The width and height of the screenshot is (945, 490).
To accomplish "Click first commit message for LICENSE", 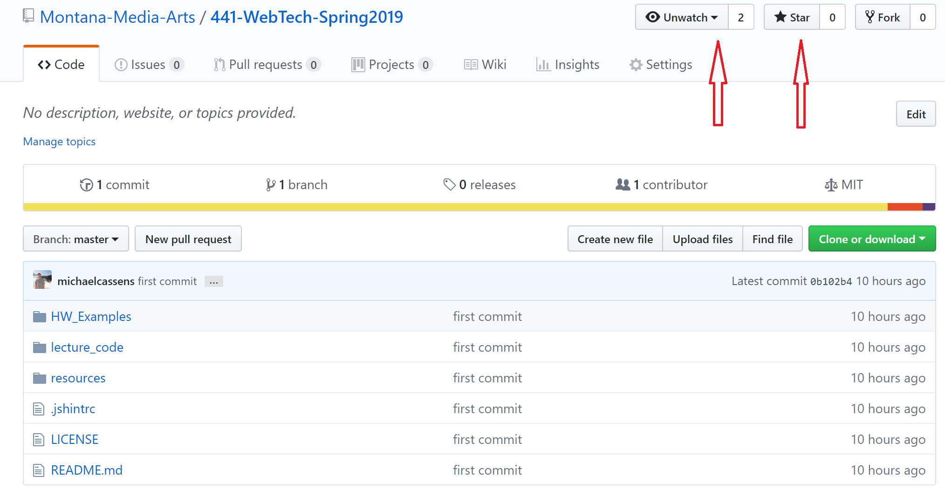I will pyautogui.click(x=487, y=440).
